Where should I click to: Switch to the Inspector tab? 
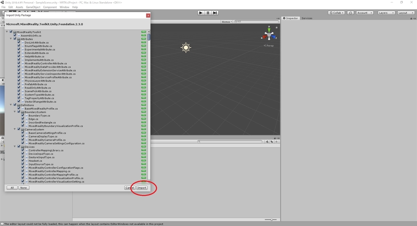[291, 18]
